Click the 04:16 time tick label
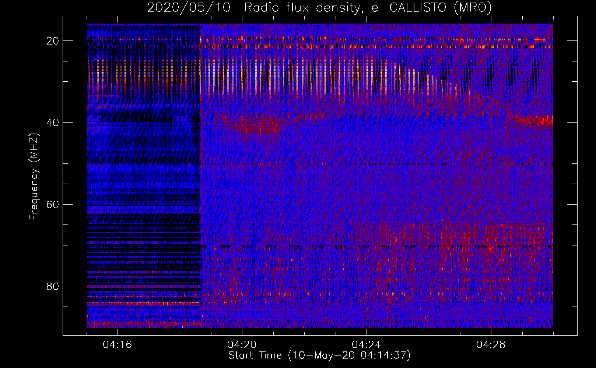The height and width of the screenshot is (368, 596). (x=118, y=345)
